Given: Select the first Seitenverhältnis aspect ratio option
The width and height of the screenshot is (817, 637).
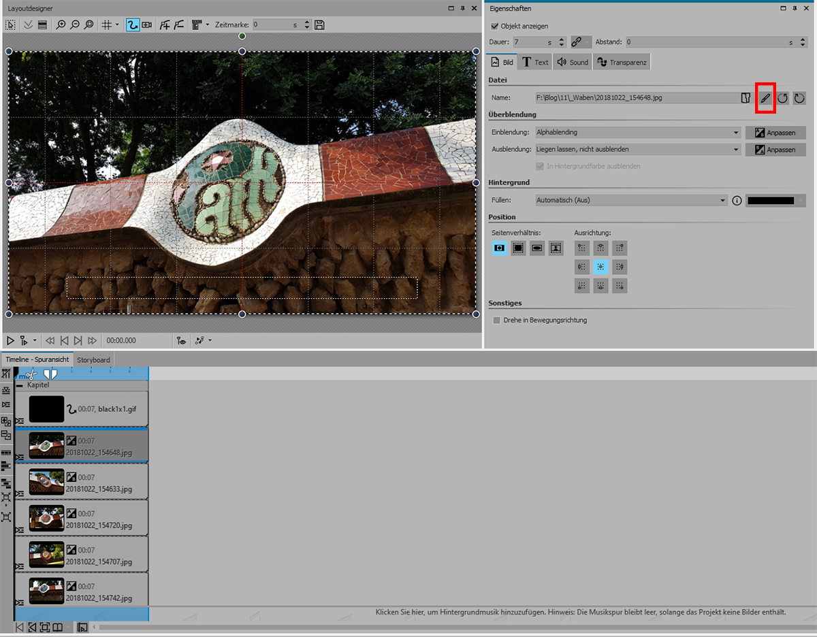Looking at the screenshot, I should (500, 248).
